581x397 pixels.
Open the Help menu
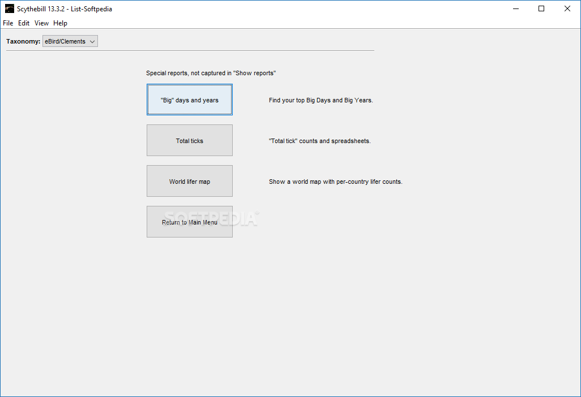(61, 23)
